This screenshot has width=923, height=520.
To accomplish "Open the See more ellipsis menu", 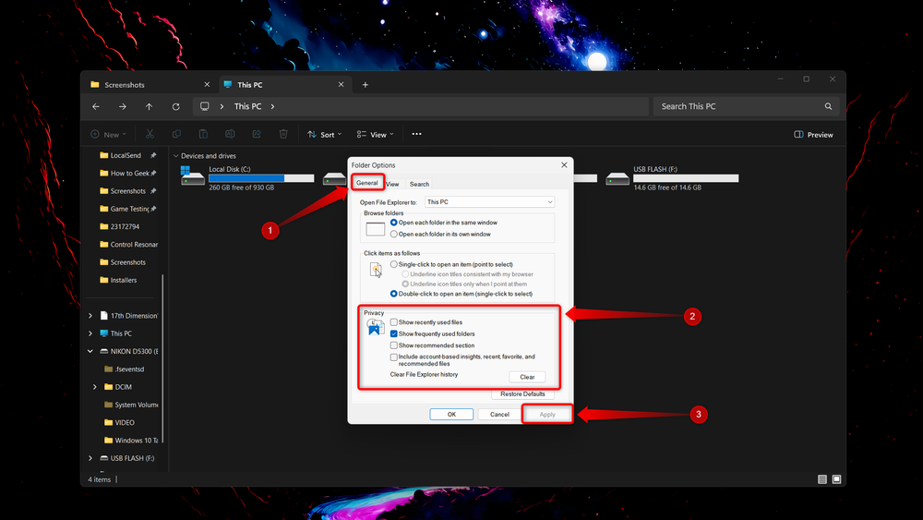I will tap(416, 134).
